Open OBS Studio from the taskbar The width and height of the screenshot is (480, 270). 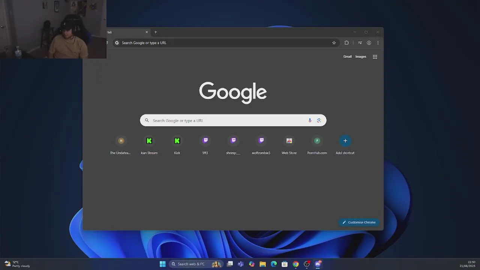pos(307,264)
